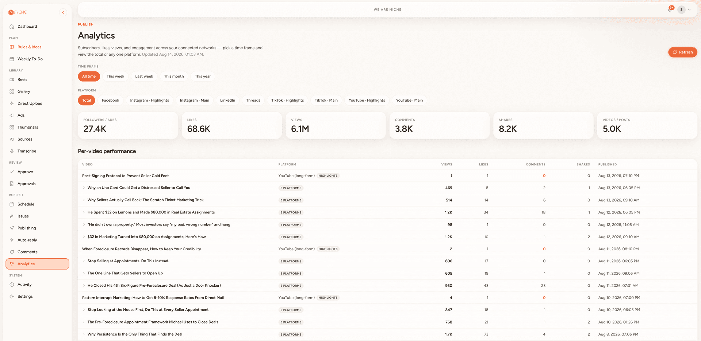Expand Why Persistence Is the Only Thing row

click(84, 334)
